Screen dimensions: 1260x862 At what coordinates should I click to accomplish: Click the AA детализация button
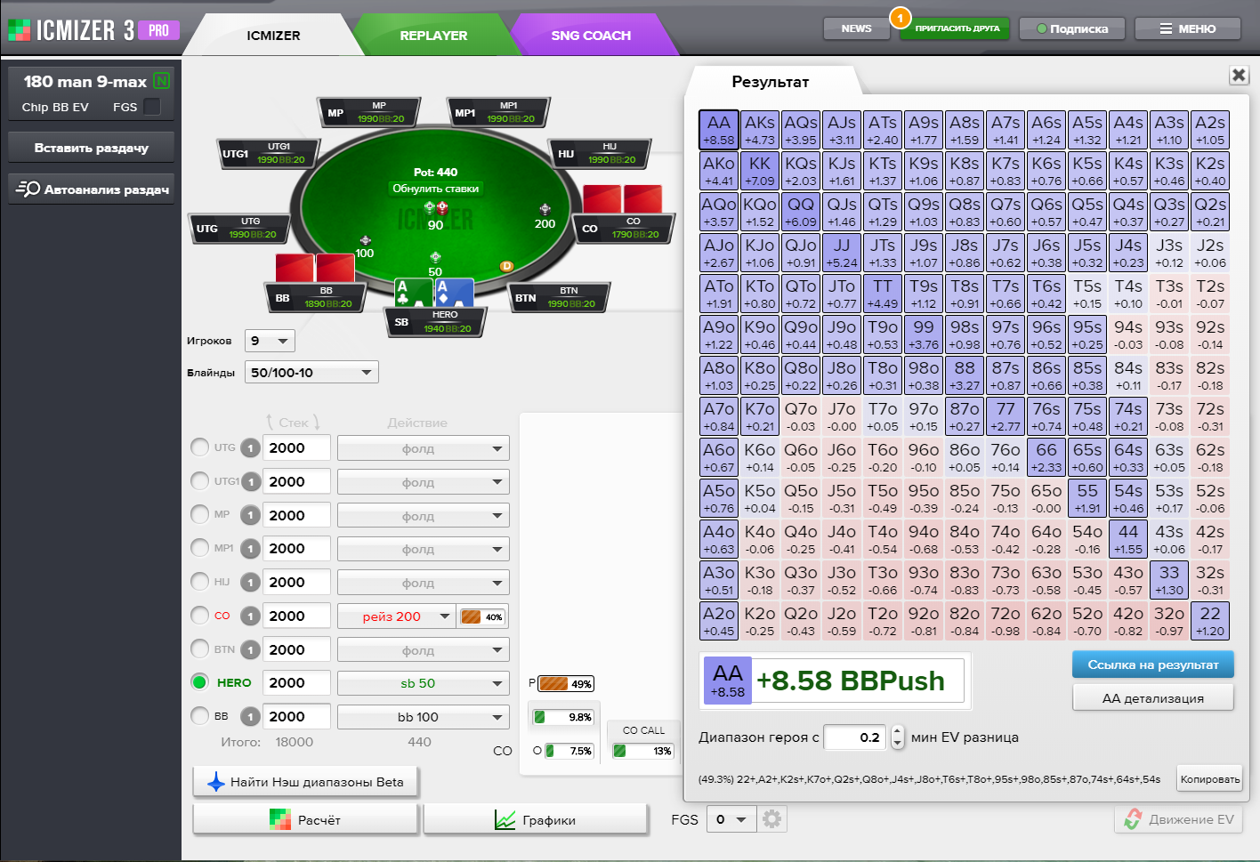point(1152,698)
